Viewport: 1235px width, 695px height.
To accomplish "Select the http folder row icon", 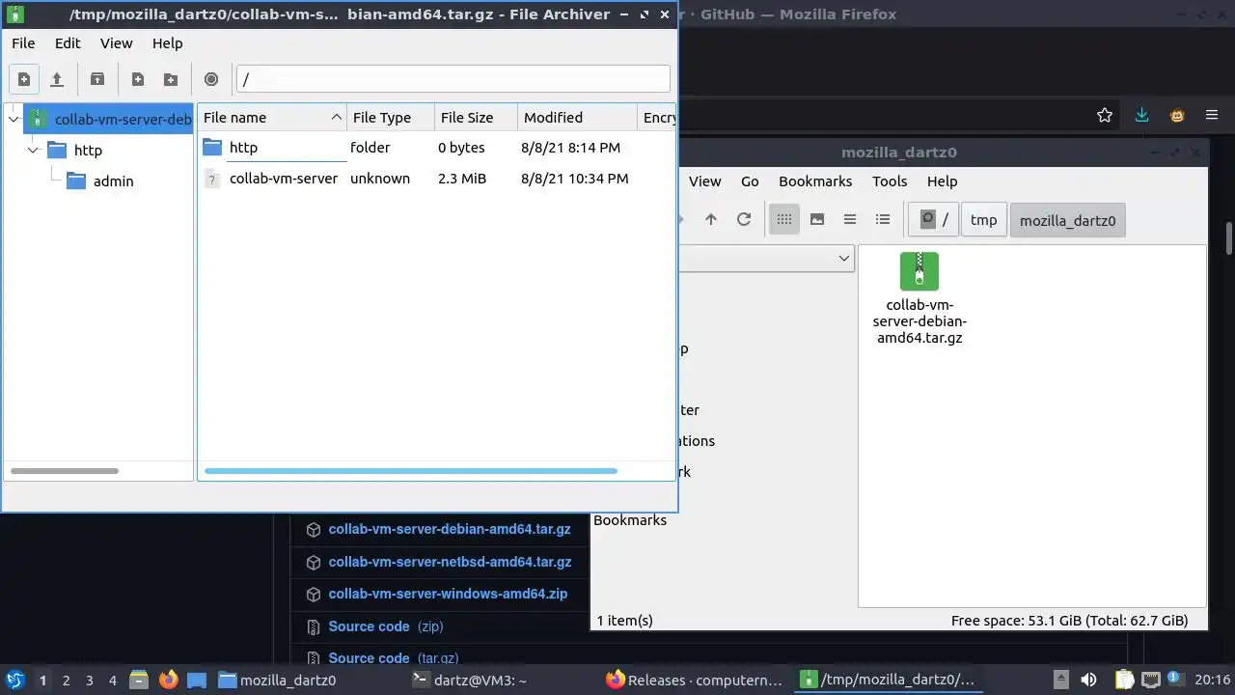I will click(x=212, y=148).
